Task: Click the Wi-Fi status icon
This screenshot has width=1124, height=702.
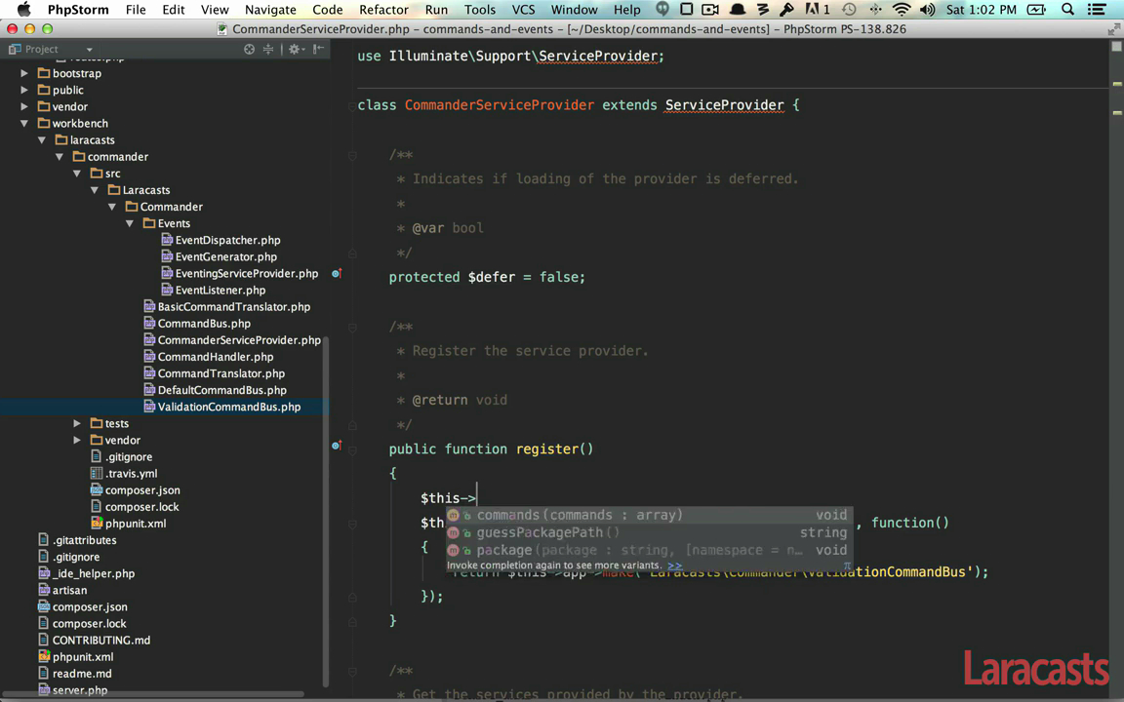Action: coord(902,10)
